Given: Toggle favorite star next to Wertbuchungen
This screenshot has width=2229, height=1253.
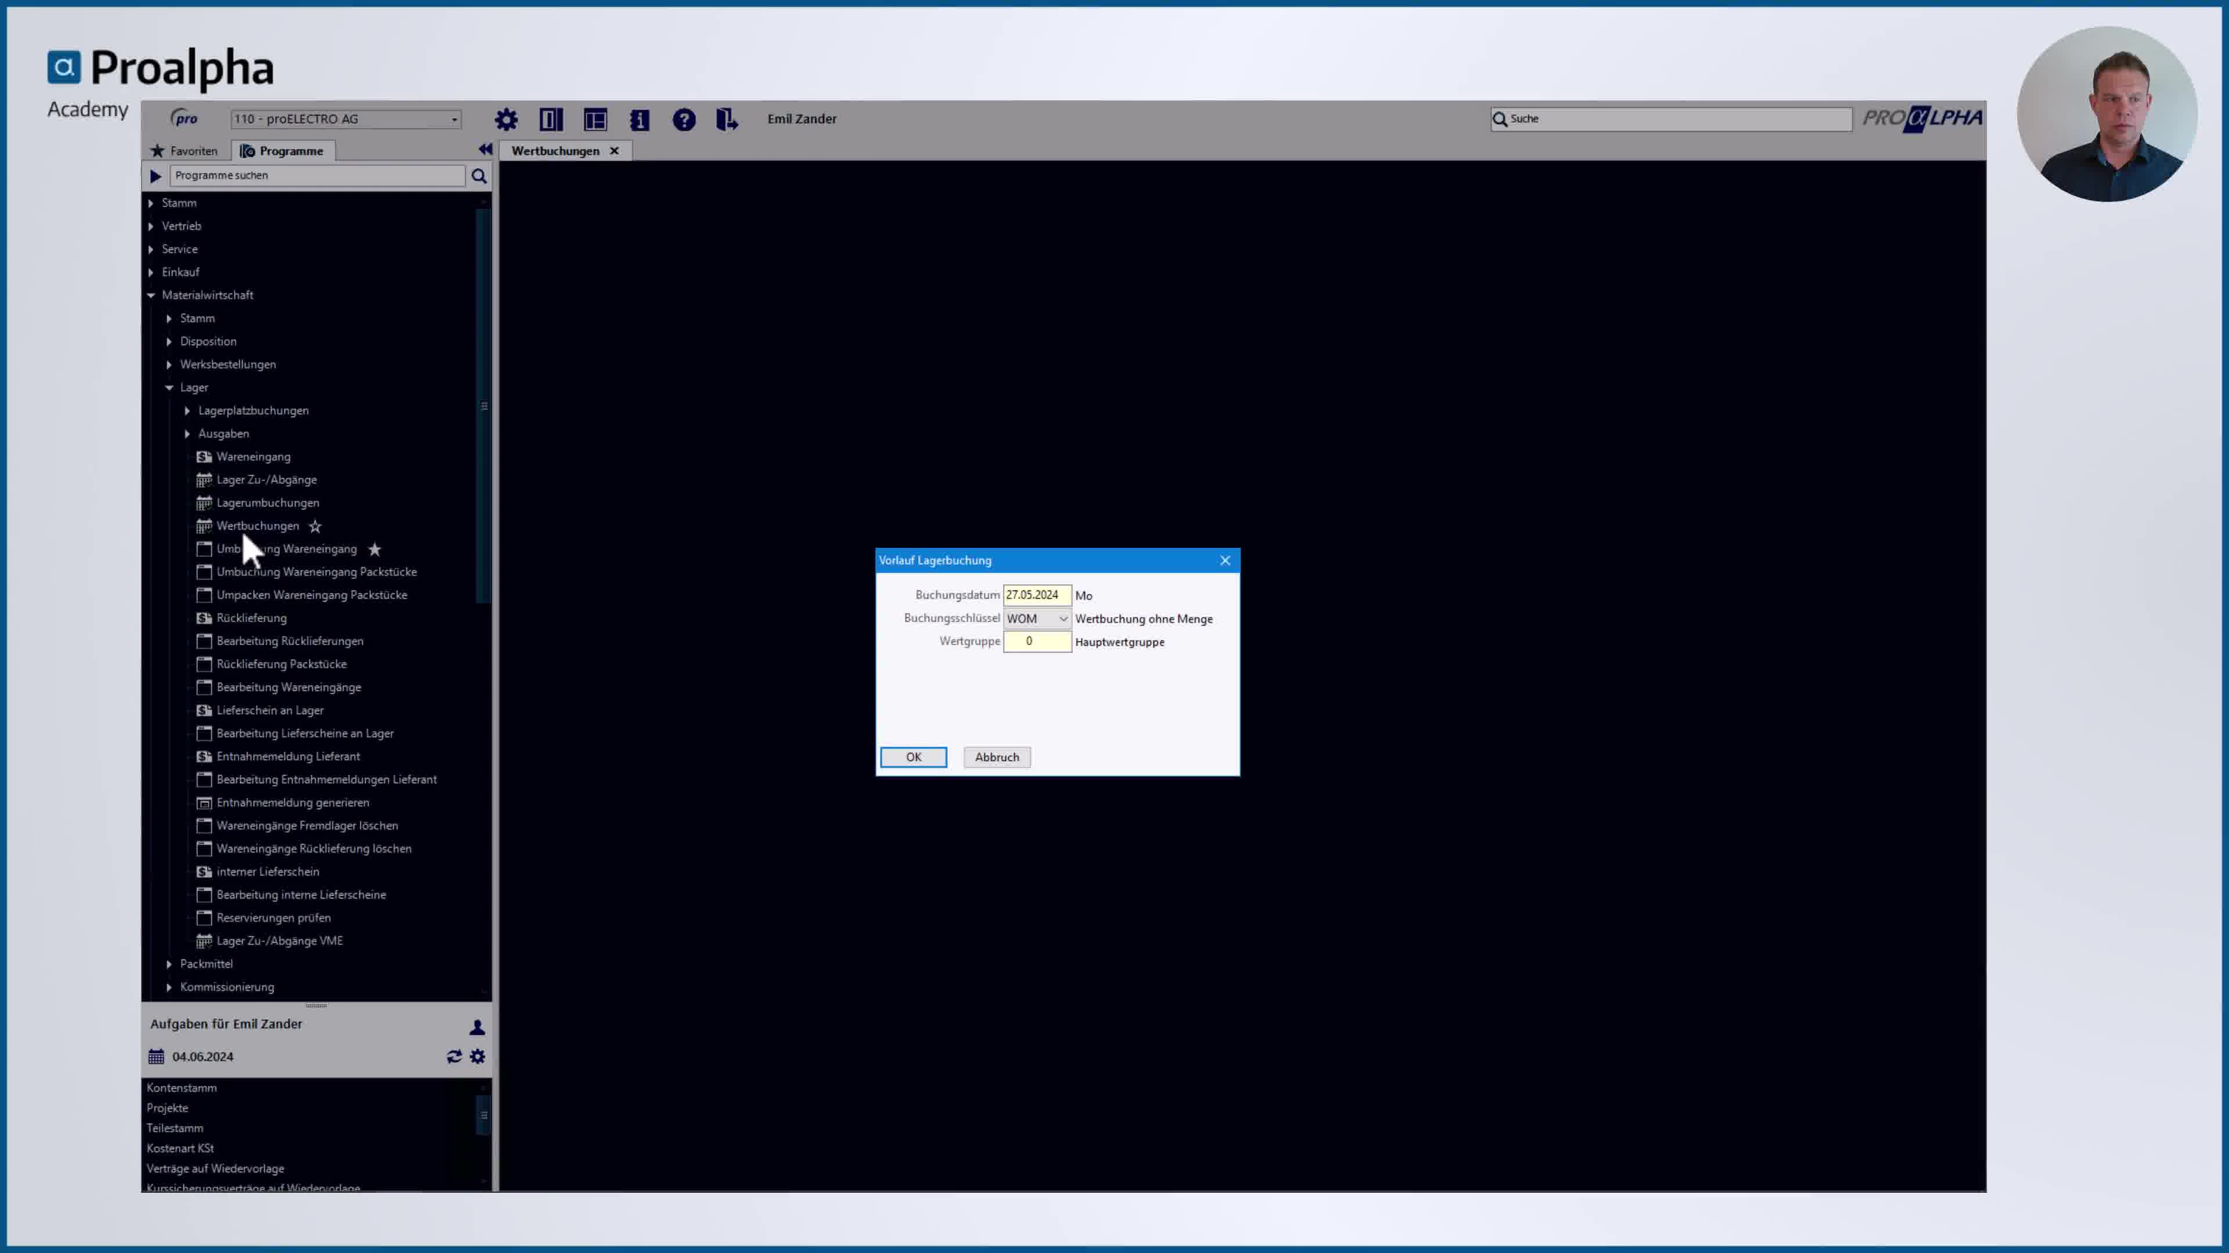Looking at the screenshot, I should (315, 526).
